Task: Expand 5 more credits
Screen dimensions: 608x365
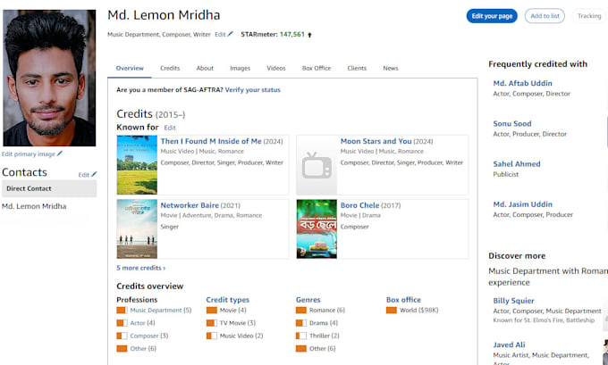Action: point(140,268)
